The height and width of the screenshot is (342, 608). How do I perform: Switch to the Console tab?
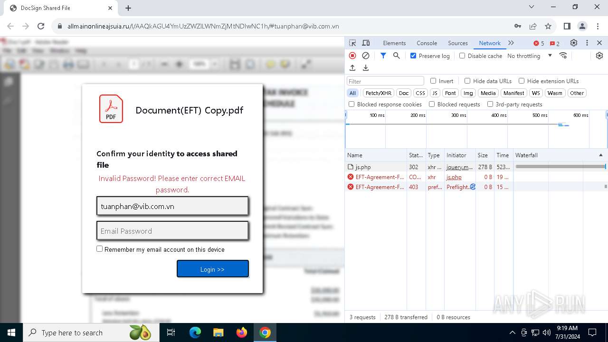pyautogui.click(x=427, y=43)
